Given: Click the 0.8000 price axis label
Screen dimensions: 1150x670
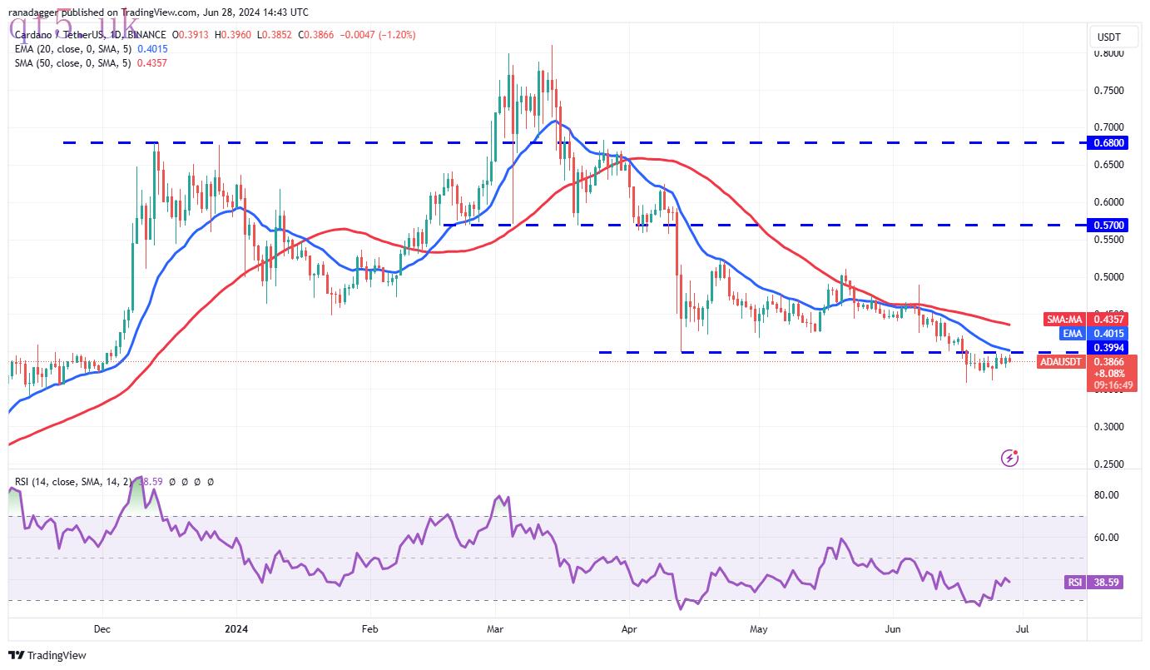Looking at the screenshot, I should point(1109,53).
